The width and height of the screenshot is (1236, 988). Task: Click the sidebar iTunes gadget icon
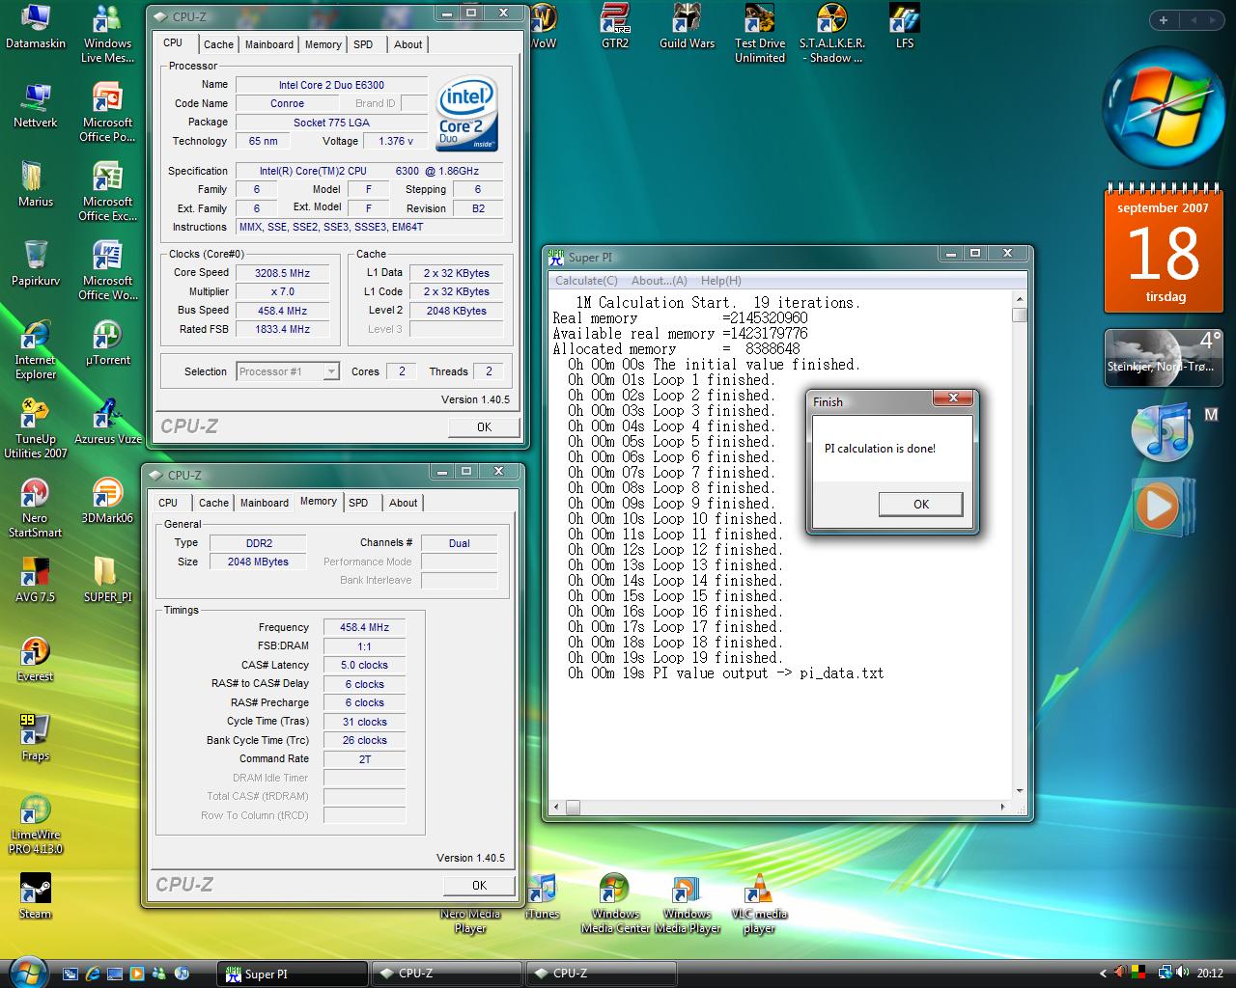coord(1163,432)
